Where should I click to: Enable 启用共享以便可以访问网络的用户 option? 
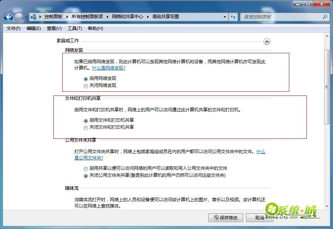(x=86, y=169)
